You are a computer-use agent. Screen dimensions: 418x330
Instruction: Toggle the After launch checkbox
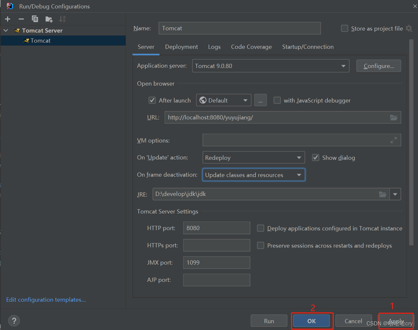coord(152,100)
